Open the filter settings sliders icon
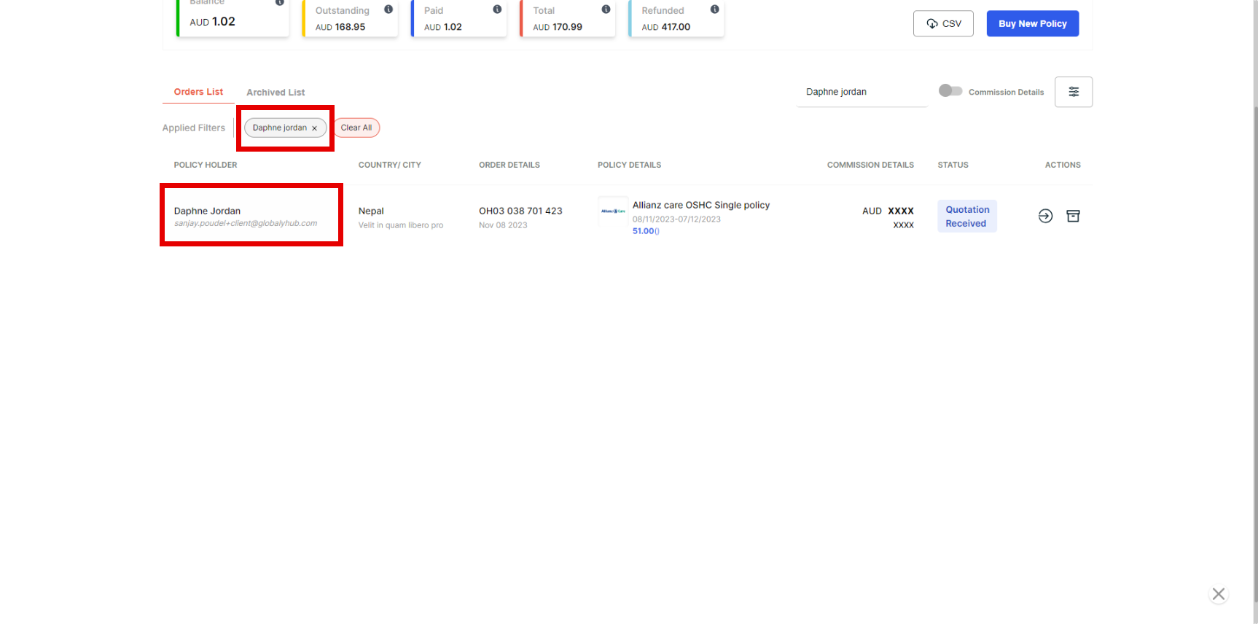Image resolution: width=1258 pixels, height=624 pixels. point(1074,92)
